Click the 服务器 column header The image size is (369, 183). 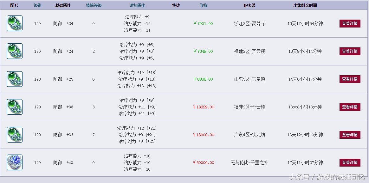click(x=249, y=5)
